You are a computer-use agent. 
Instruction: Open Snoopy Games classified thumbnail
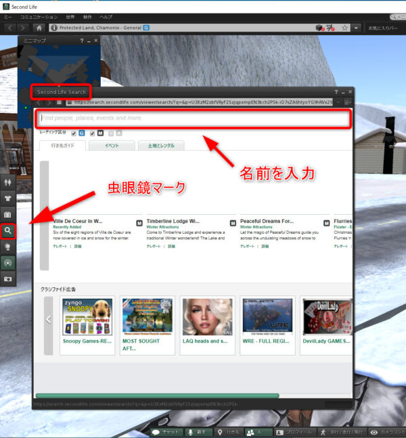coord(87,317)
